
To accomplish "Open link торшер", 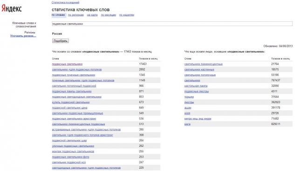I will 189,97.
